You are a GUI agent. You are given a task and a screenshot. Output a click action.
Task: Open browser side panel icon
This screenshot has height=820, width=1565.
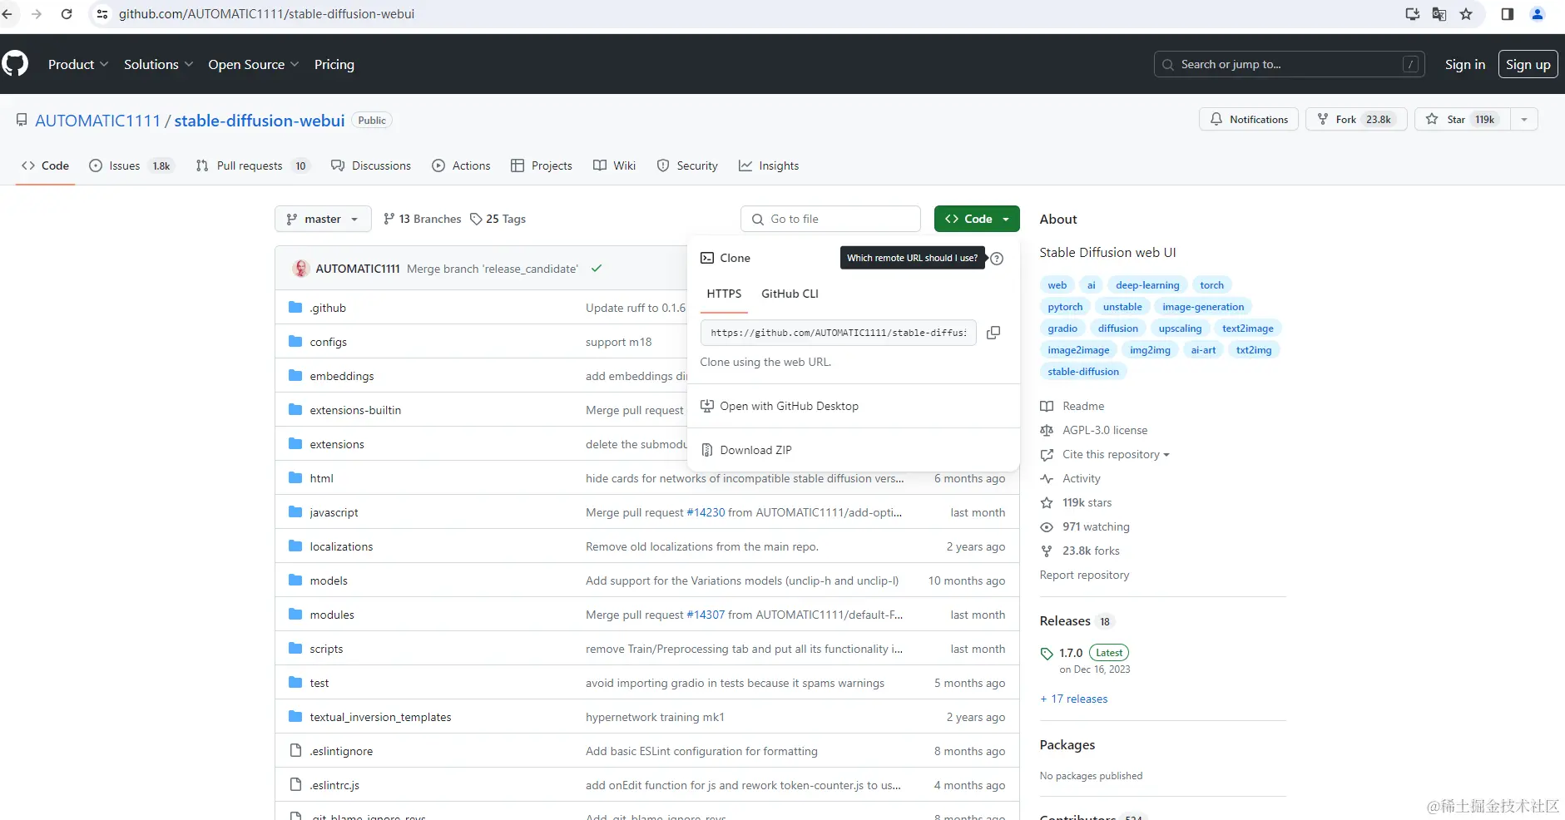tap(1507, 14)
